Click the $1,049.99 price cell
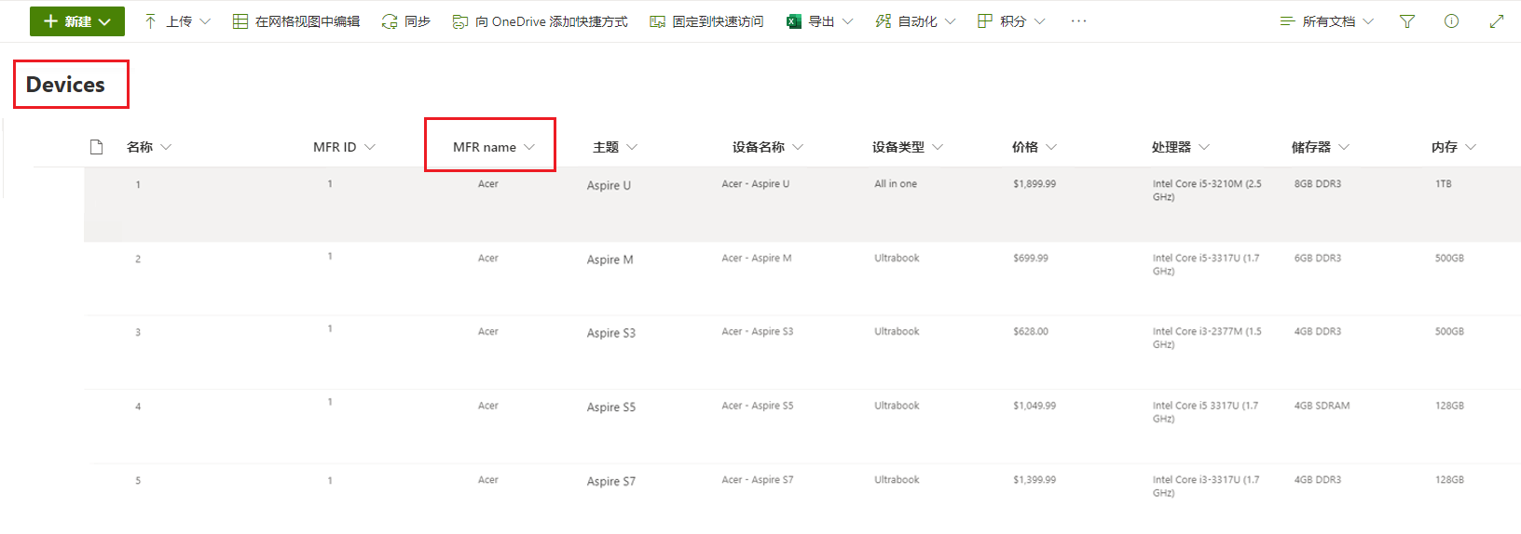The height and width of the screenshot is (534, 1521). [1035, 406]
